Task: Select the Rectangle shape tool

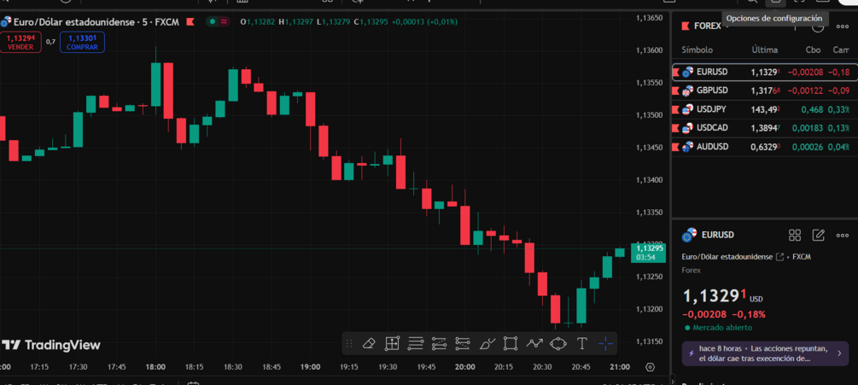Action: tap(510, 343)
